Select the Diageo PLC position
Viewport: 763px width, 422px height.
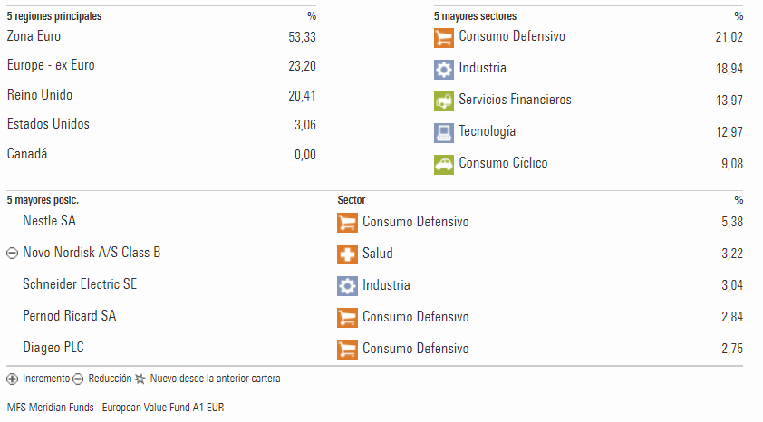click(x=53, y=348)
